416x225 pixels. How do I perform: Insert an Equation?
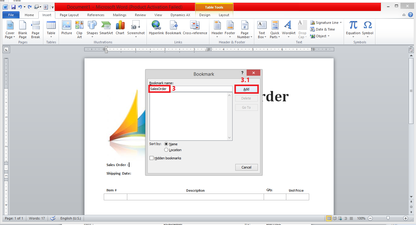[x=353, y=30]
